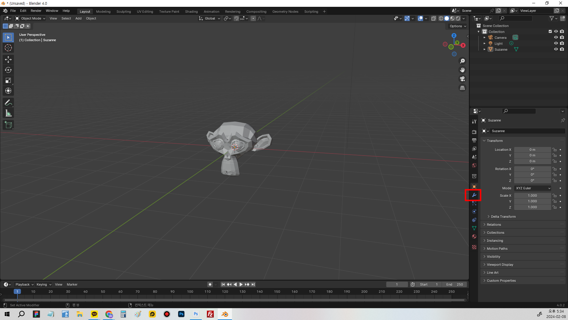
Task: Uncheck Collection exclude checkbox
Action: [x=550, y=31]
